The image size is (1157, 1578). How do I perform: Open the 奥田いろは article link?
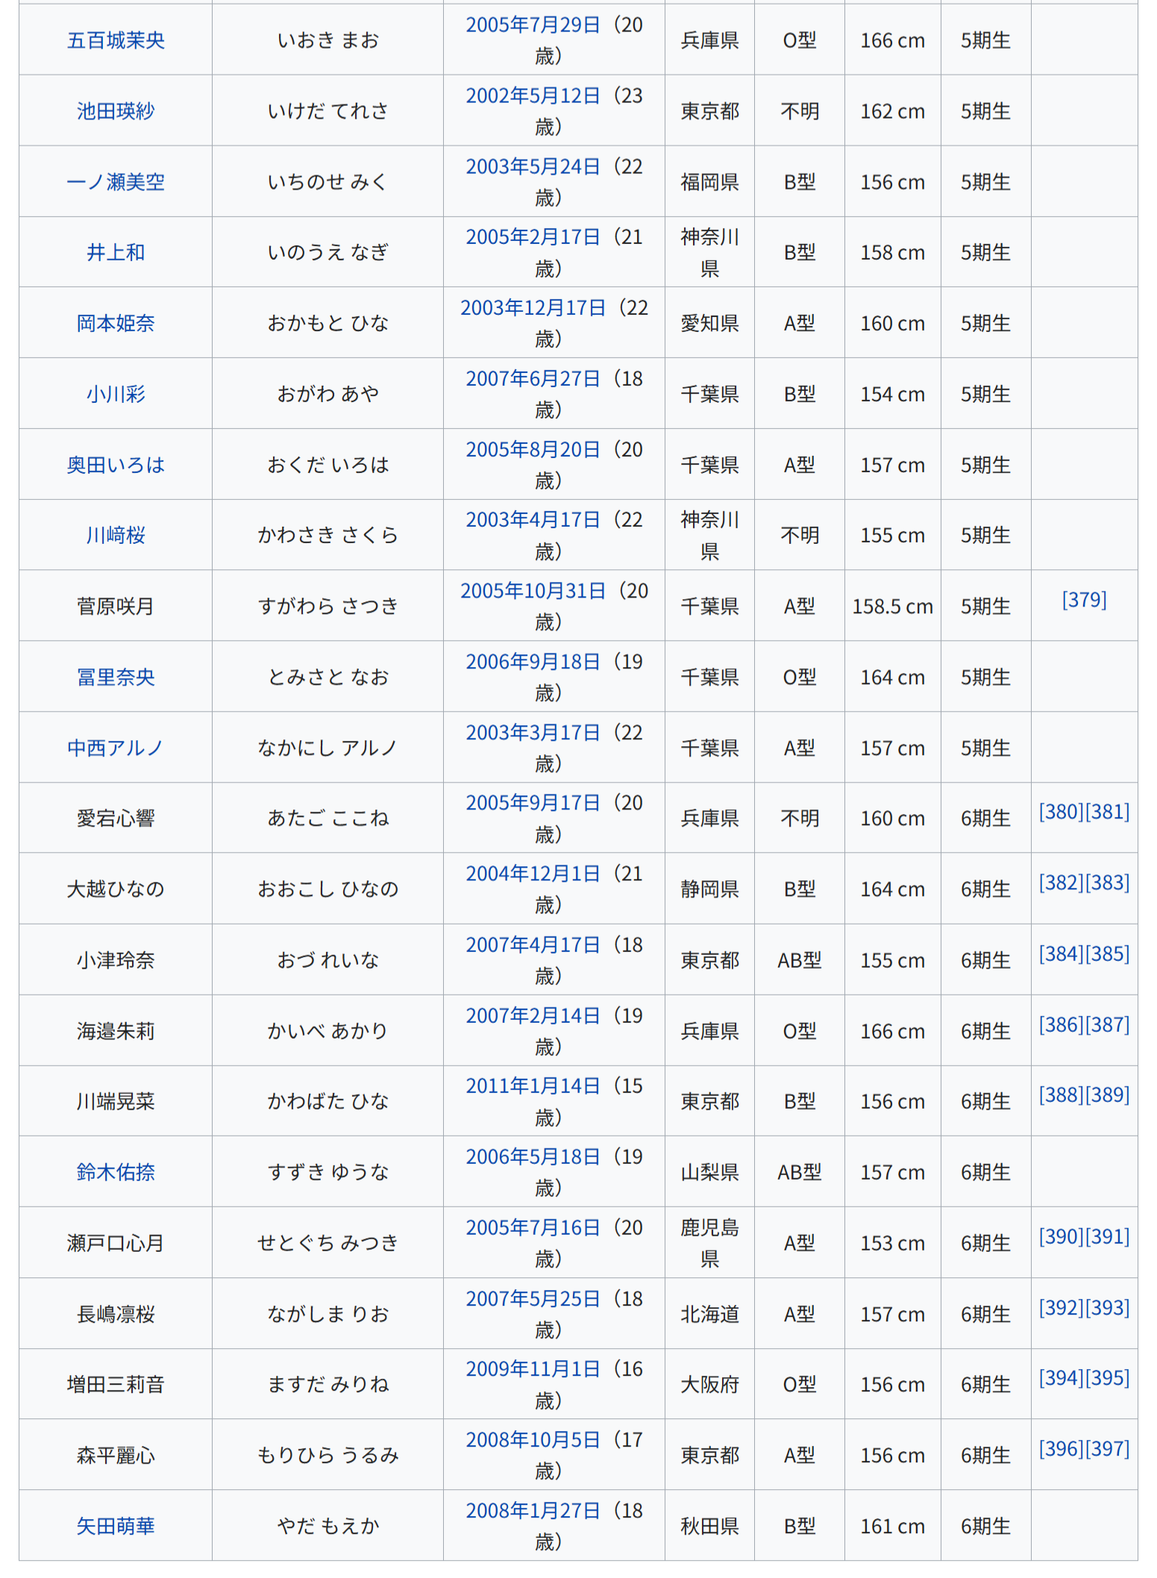[x=116, y=465]
